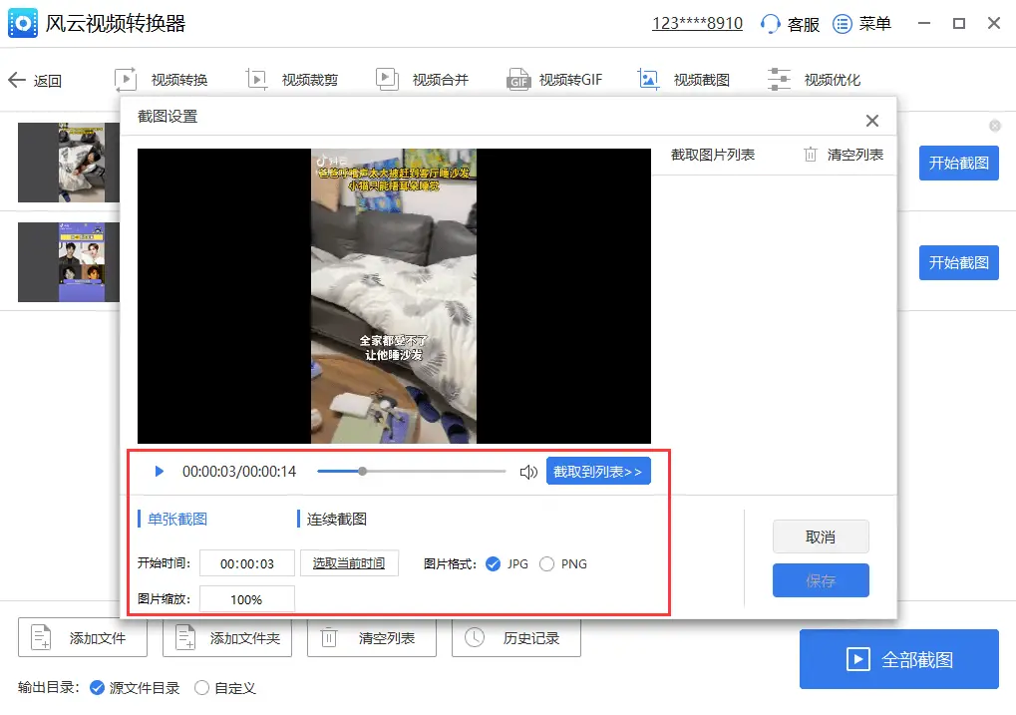
Task: Switch to 视频转GIF tab
Action: [554, 80]
